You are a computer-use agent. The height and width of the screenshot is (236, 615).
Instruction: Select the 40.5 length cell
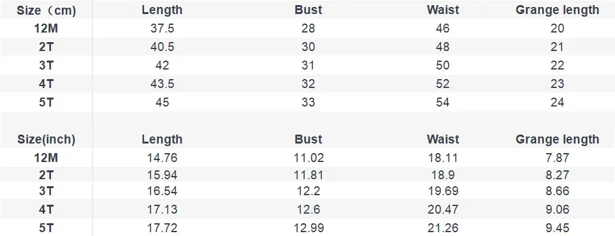coord(162,47)
